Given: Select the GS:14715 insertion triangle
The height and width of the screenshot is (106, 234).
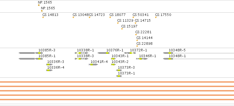Looking at the screenshot, I should [136, 23].
